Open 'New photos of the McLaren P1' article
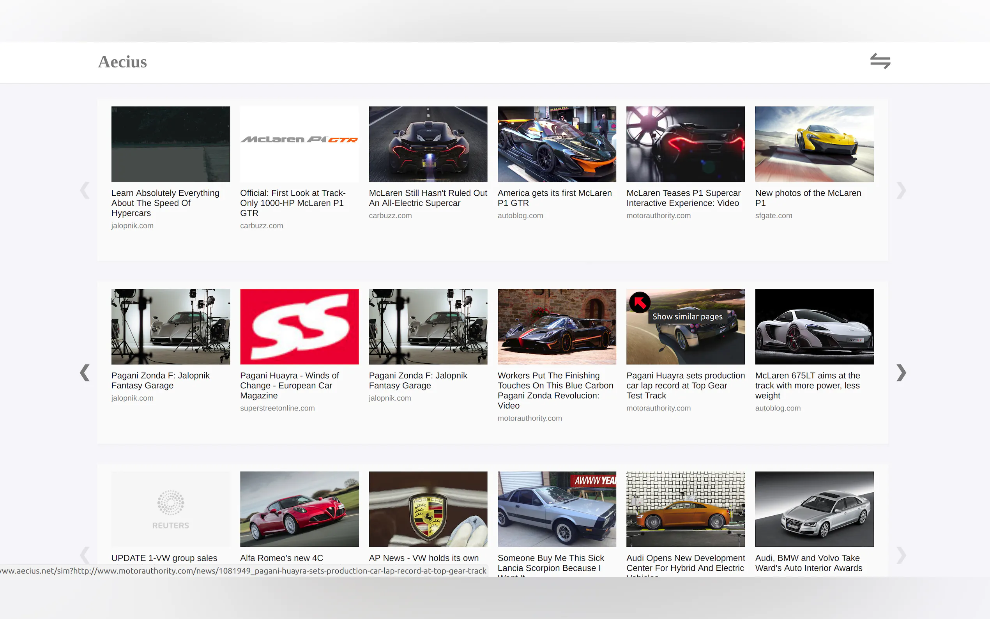990x619 pixels. pos(808,198)
